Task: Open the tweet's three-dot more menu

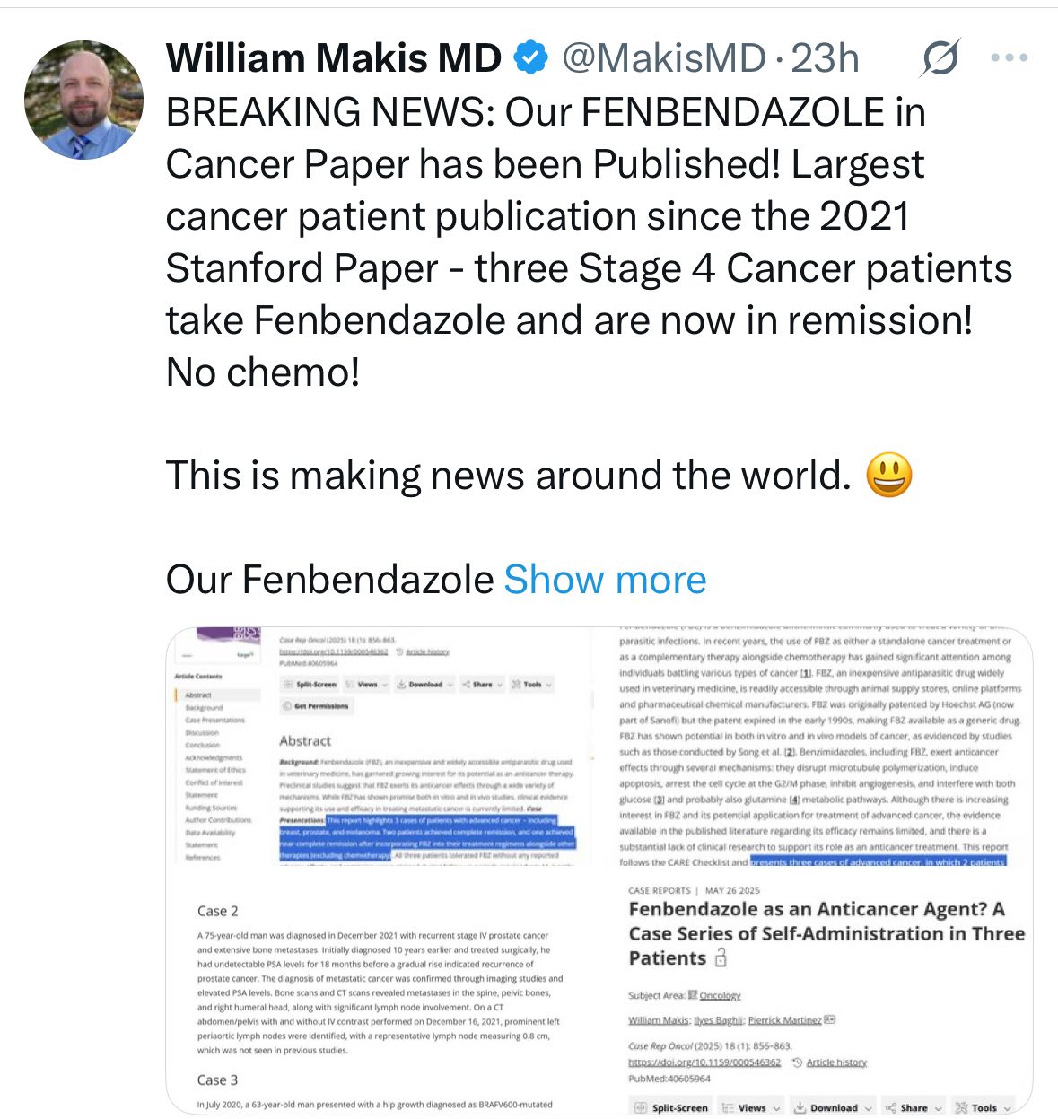Action: point(1009,58)
